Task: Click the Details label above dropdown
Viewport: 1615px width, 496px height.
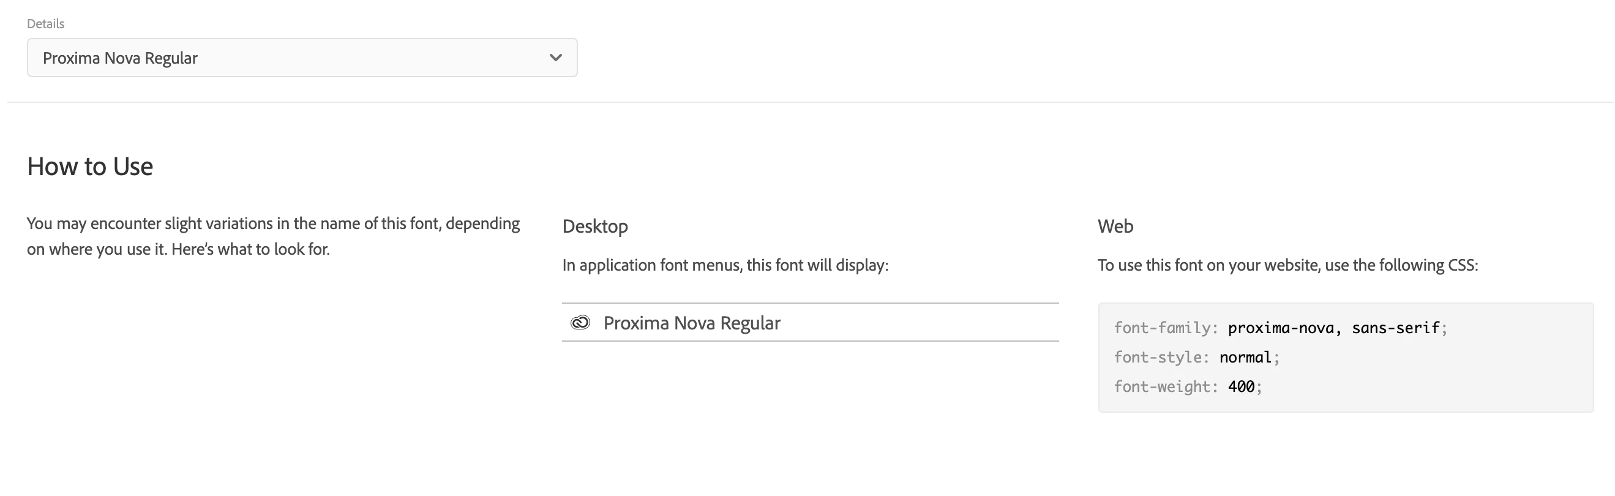Action: [x=46, y=24]
